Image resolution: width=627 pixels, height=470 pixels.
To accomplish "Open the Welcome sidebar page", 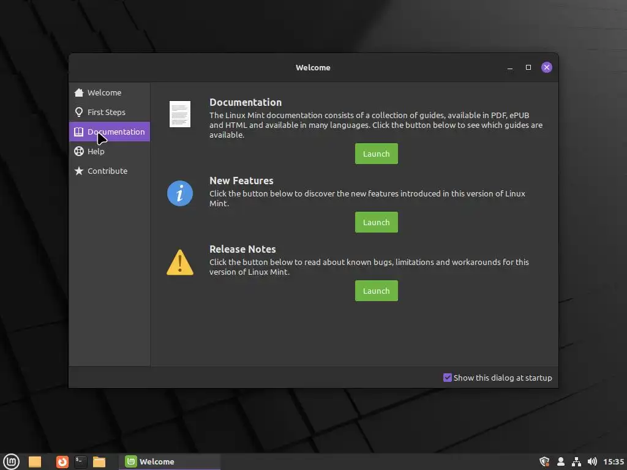I will 109,93.
